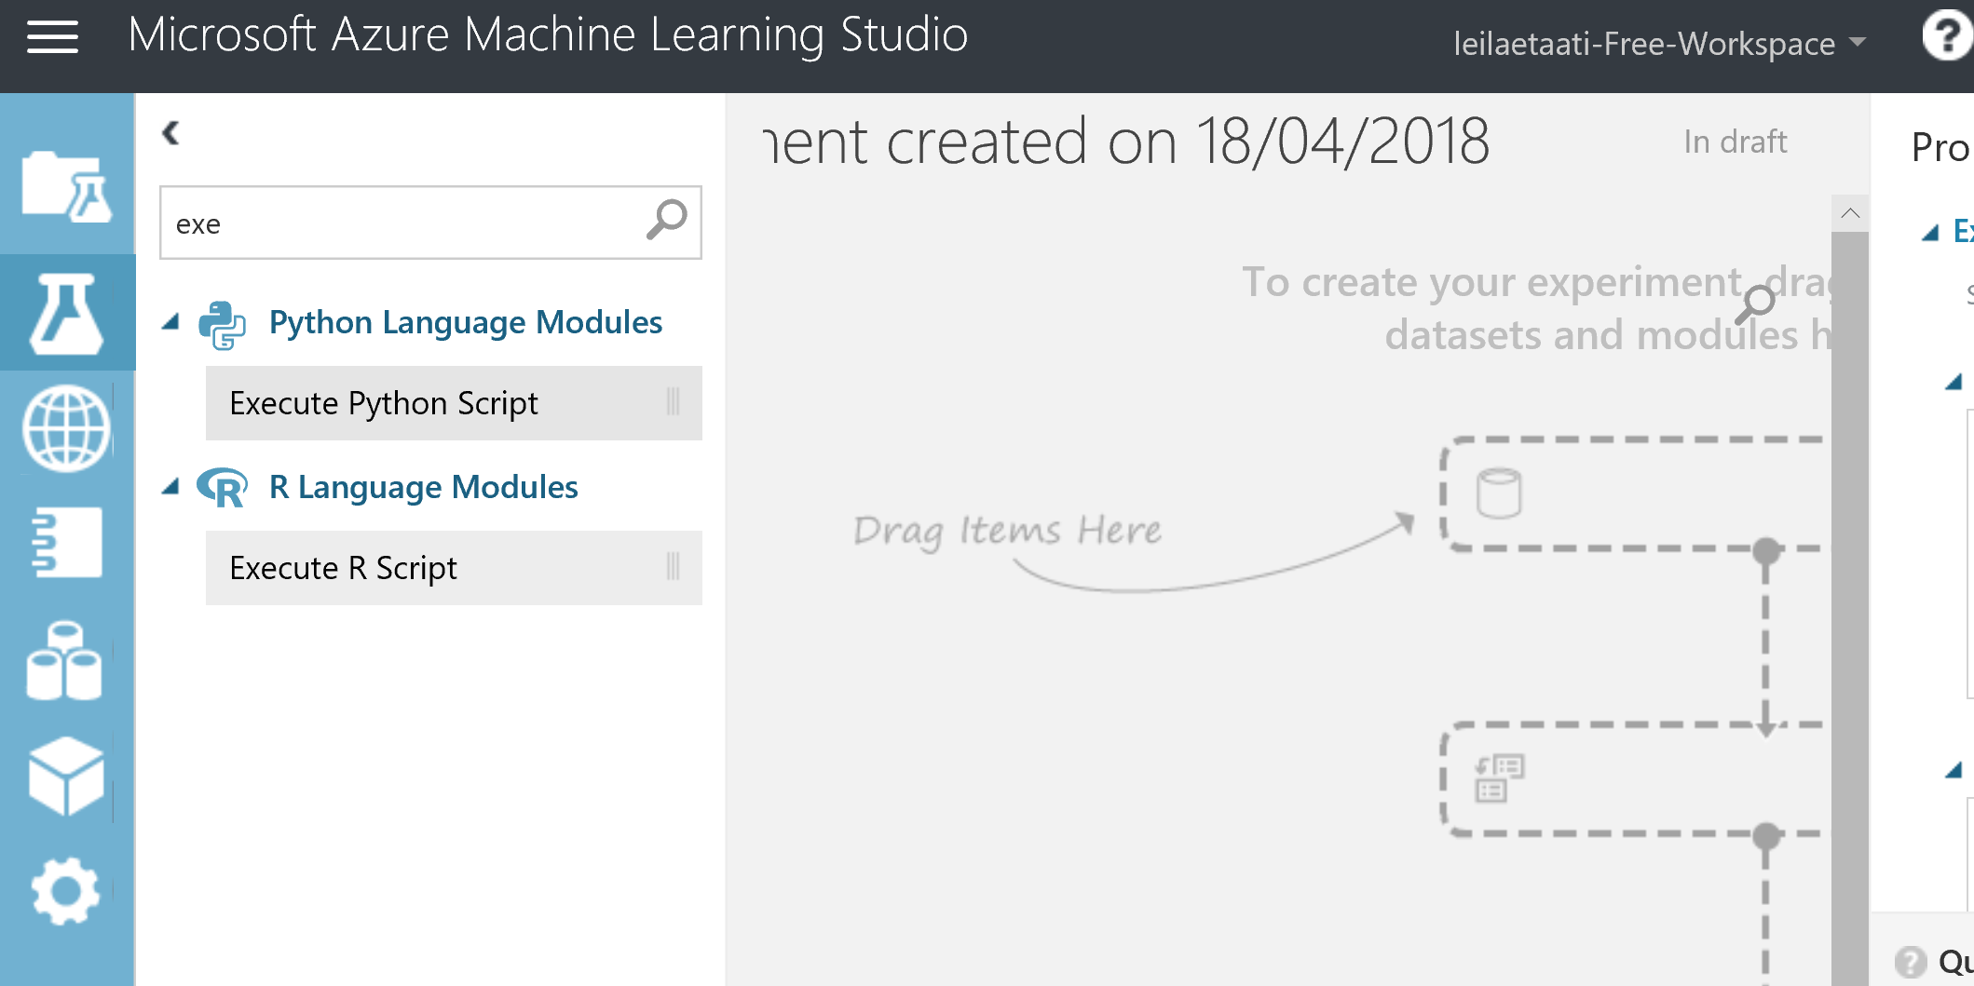Open the leilaetaati-Free-Workspace dropdown
The image size is (1974, 986).
1658,43
